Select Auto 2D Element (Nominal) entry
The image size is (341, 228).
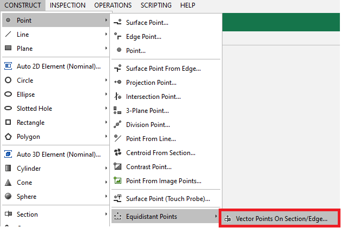click(58, 66)
